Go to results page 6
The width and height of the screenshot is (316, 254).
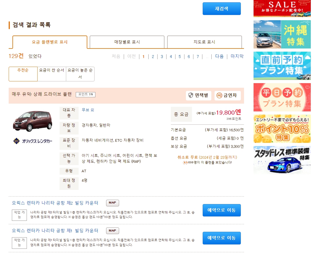point(189,57)
